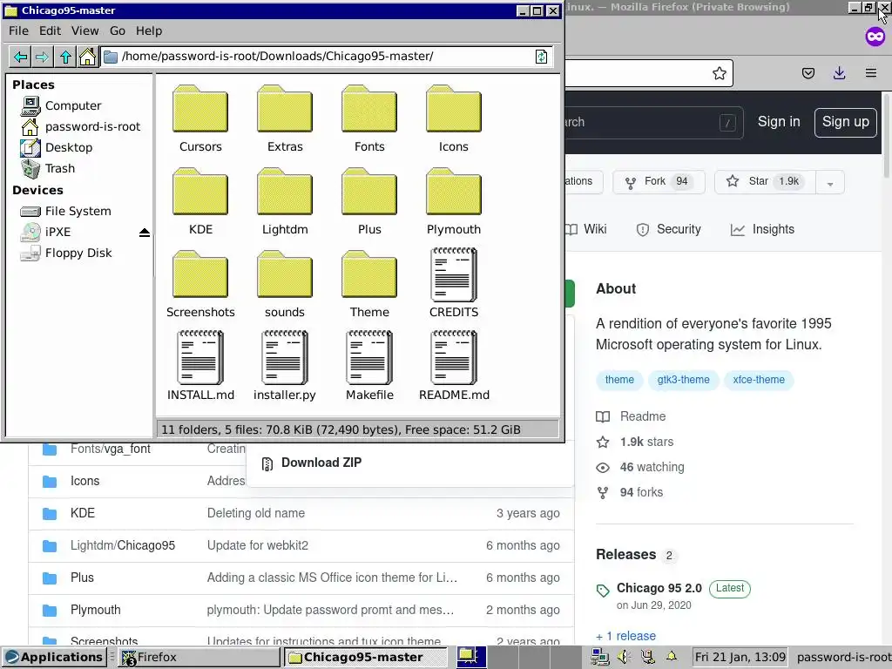The width and height of the screenshot is (892, 669).
Task: Eject the iPXE device
Action: pyautogui.click(x=145, y=233)
